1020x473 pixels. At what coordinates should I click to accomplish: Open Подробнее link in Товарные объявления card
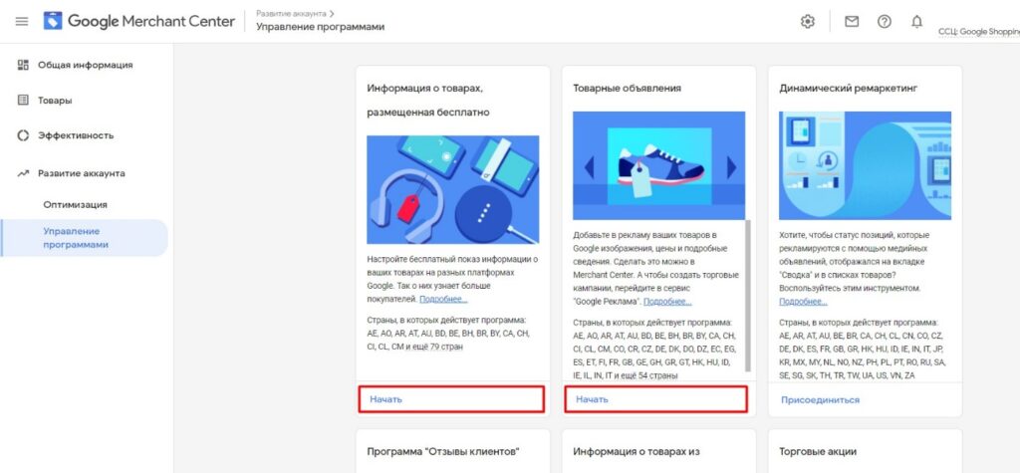pyautogui.click(x=667, y=302)
